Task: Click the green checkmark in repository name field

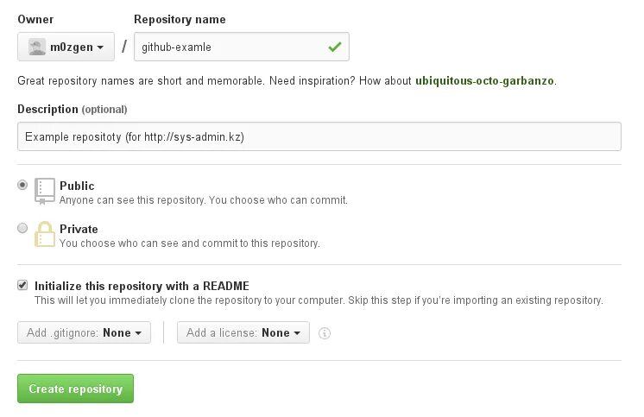Action: pyautogui.click(x=335, y=47)
